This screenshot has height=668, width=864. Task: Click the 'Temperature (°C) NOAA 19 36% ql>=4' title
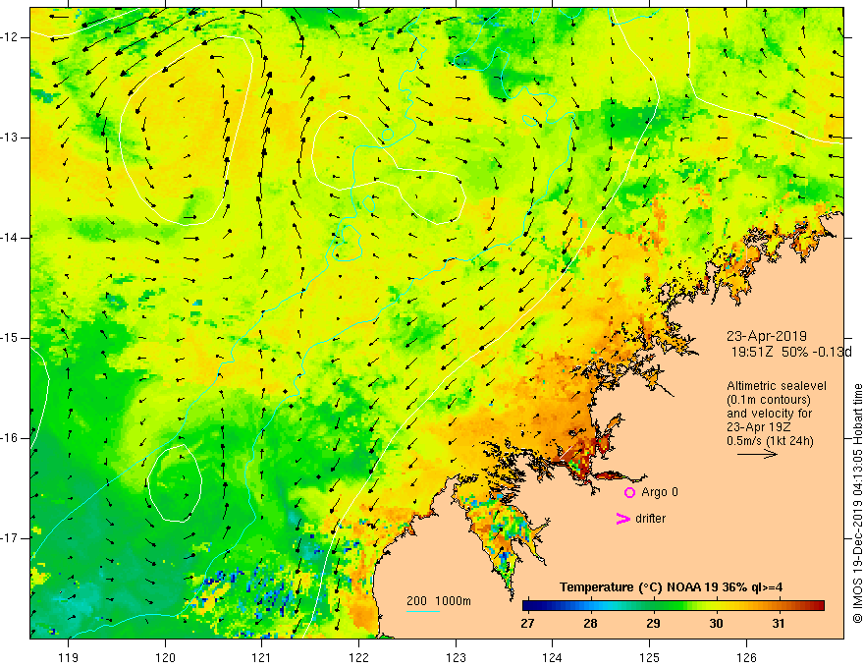pos(671,587)
